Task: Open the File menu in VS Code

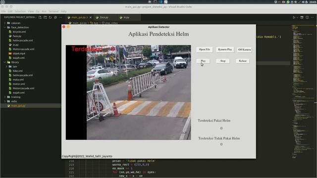Action: point(3,11)
